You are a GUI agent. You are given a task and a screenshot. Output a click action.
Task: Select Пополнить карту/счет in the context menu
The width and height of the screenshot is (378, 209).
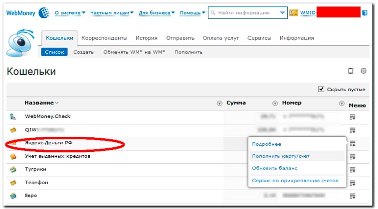(x=281, y=156)
